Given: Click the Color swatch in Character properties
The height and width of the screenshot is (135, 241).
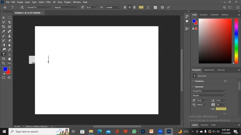Looking at the screenshot, I should pos(221,109).
